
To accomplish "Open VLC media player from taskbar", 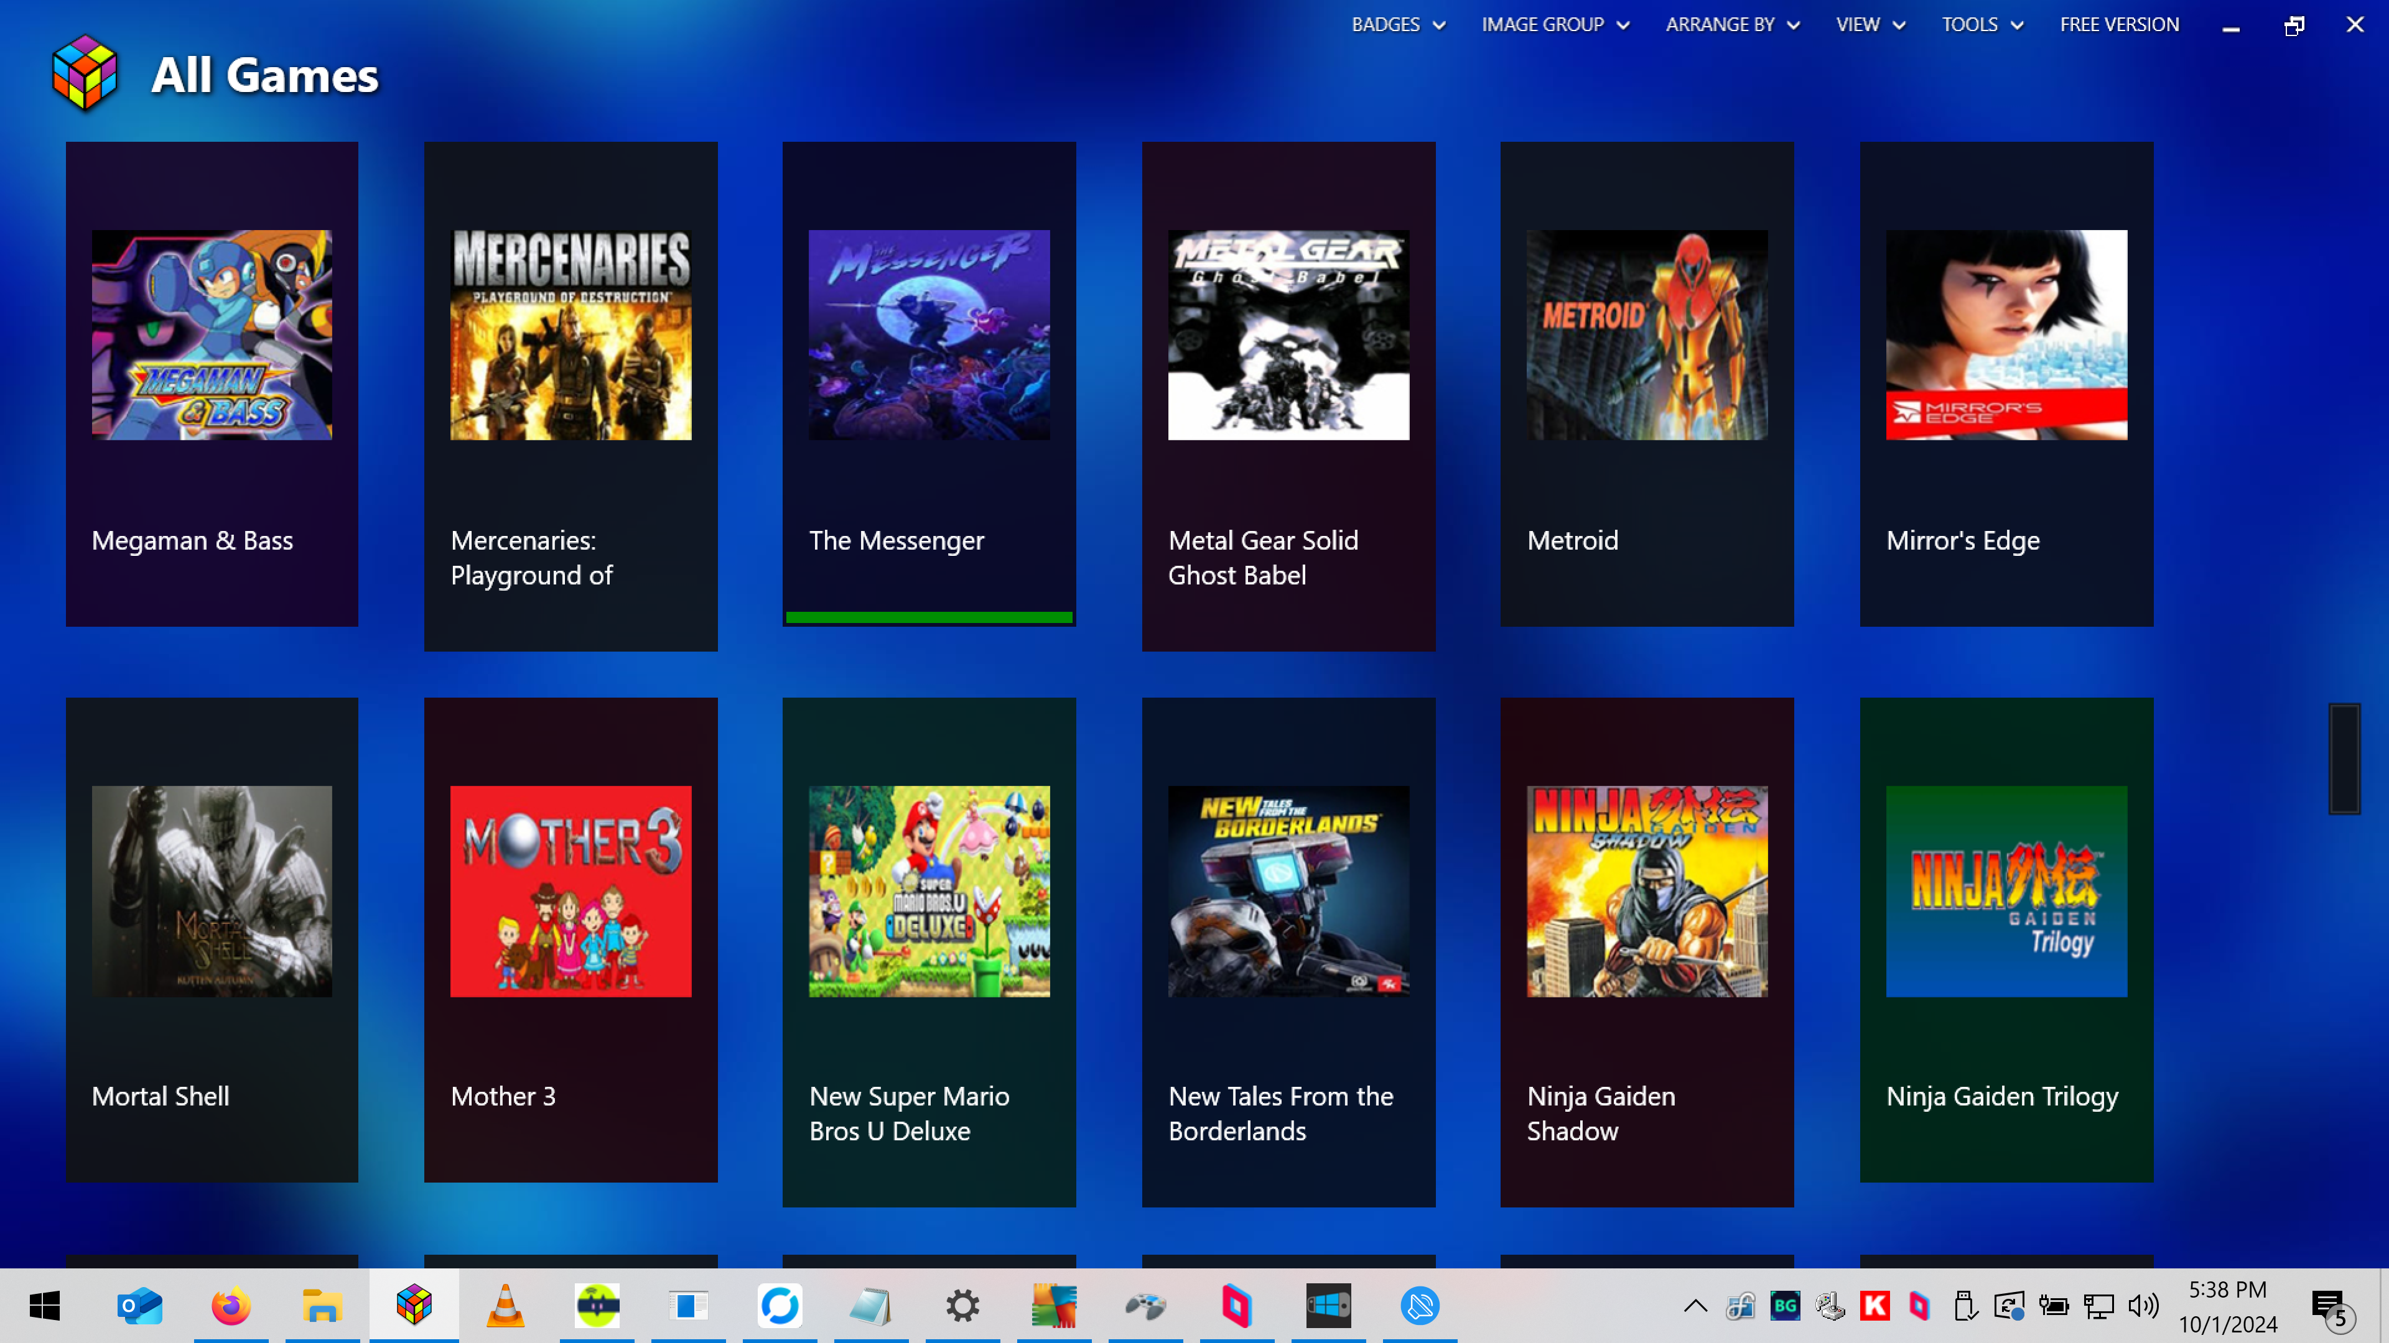I will click(505, 1305).
